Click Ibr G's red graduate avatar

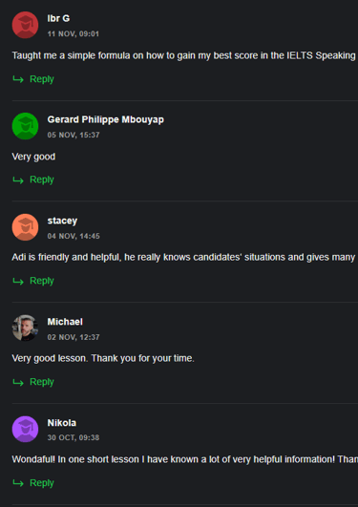[x=25, y=25]
